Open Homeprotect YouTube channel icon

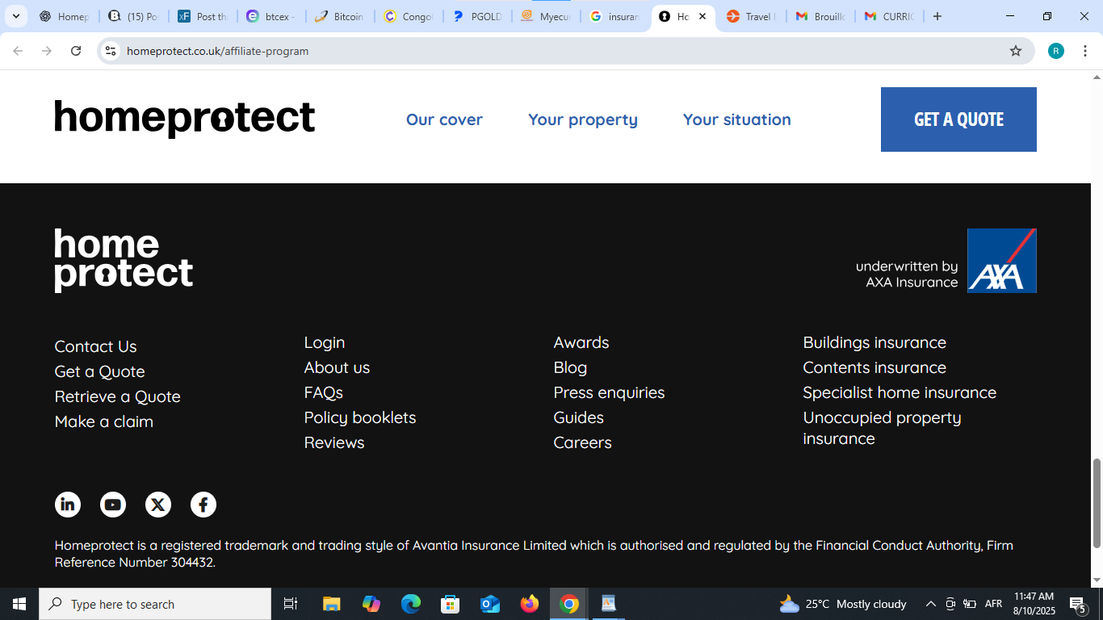(x=113, y=505)
